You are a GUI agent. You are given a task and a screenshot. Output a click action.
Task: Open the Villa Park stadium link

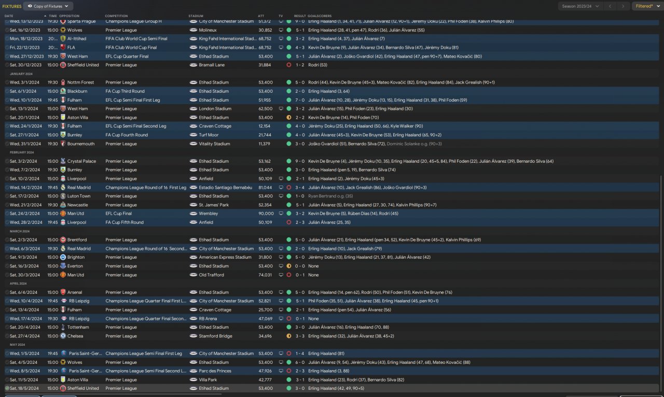pos(208,380)
